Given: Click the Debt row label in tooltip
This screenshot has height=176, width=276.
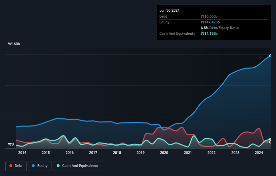Looking at the screenshot, I should coord(163,16).
